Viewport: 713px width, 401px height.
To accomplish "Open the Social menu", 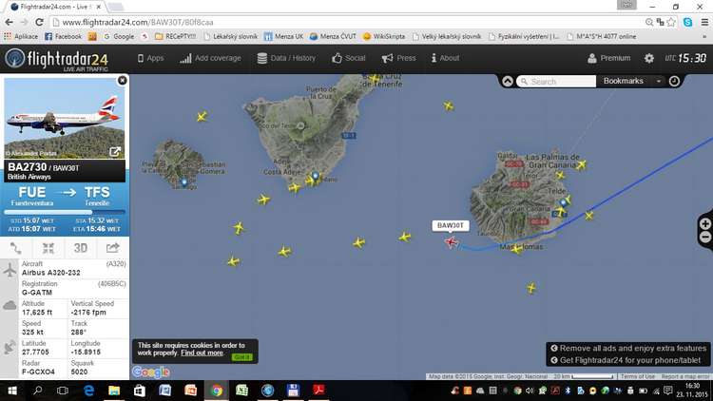I will pyautogui.click(x=349, y=58).
